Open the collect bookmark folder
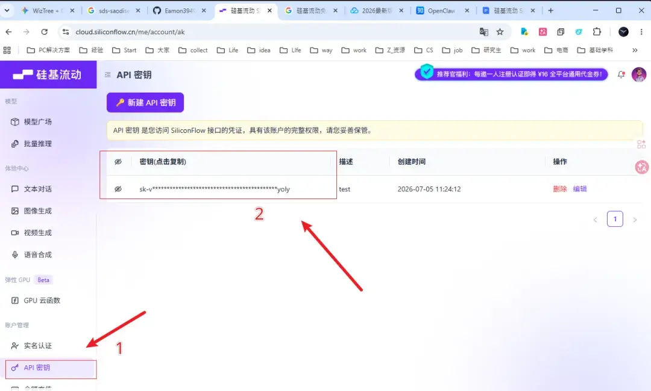This screenshot has height=391, width=651. (x=193, y=50)
